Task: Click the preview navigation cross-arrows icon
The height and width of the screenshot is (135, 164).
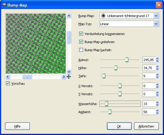Action: click(69, 77)
